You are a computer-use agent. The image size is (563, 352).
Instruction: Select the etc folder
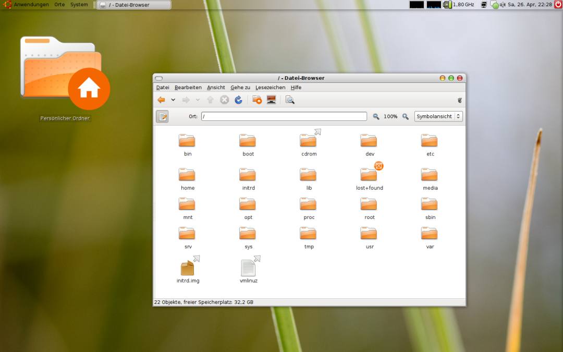tap(430, 144)
